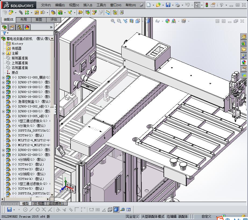Open the DisplayManager colored ball panel icon
Viewport: 248px width, 220px height.
tap(27, 27)
